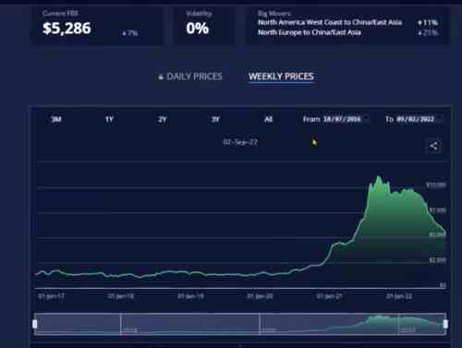The width and height of the screenshot is (462, 348).
Task: Click the lock icon beside Daily Prices
Action: click(x=161, y=77)
